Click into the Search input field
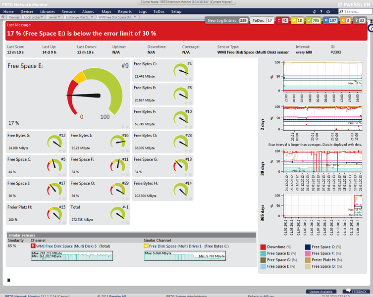 pyautogui.click(x=356, y=11)
